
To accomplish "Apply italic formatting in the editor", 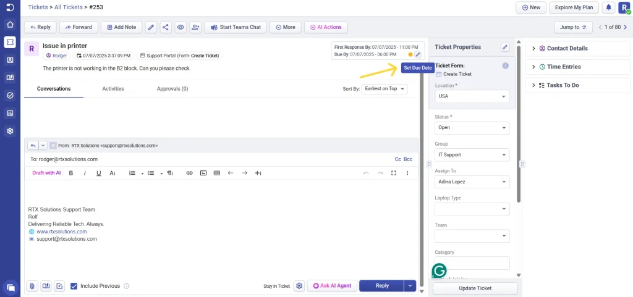I will tap(85, 173).
